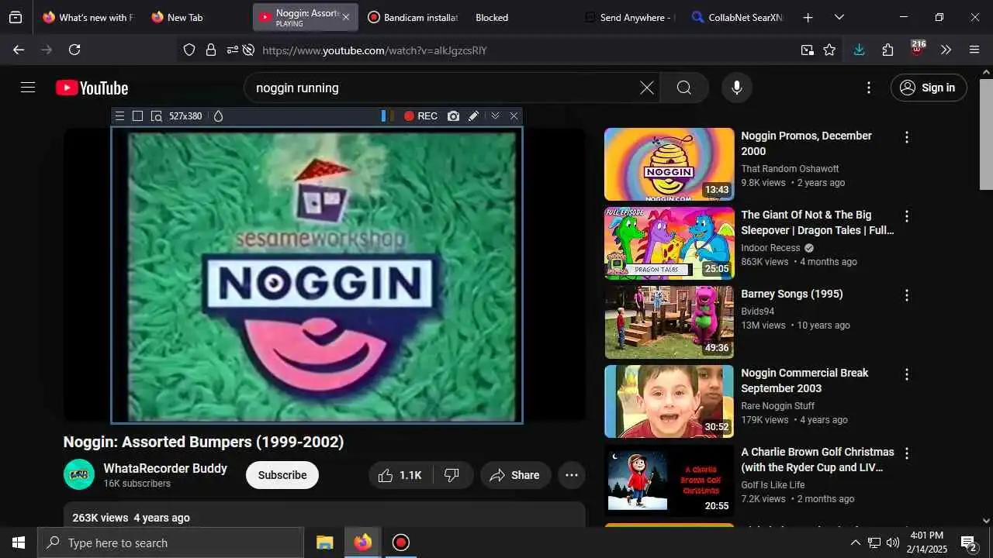Open Firefox downloads panel
Screen dimensions: 993x558
pyautogui.click(x=859, y=50)
